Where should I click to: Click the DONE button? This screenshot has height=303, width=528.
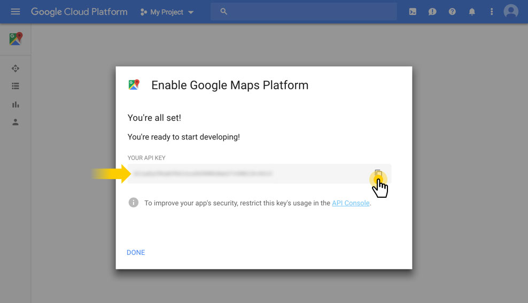[136, 252]
